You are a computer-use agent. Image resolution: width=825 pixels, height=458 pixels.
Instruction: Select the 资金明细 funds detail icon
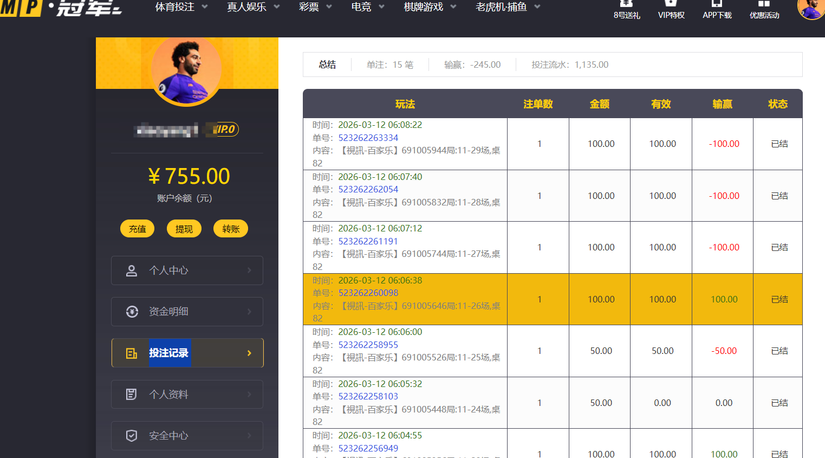(x=132, y=312)
